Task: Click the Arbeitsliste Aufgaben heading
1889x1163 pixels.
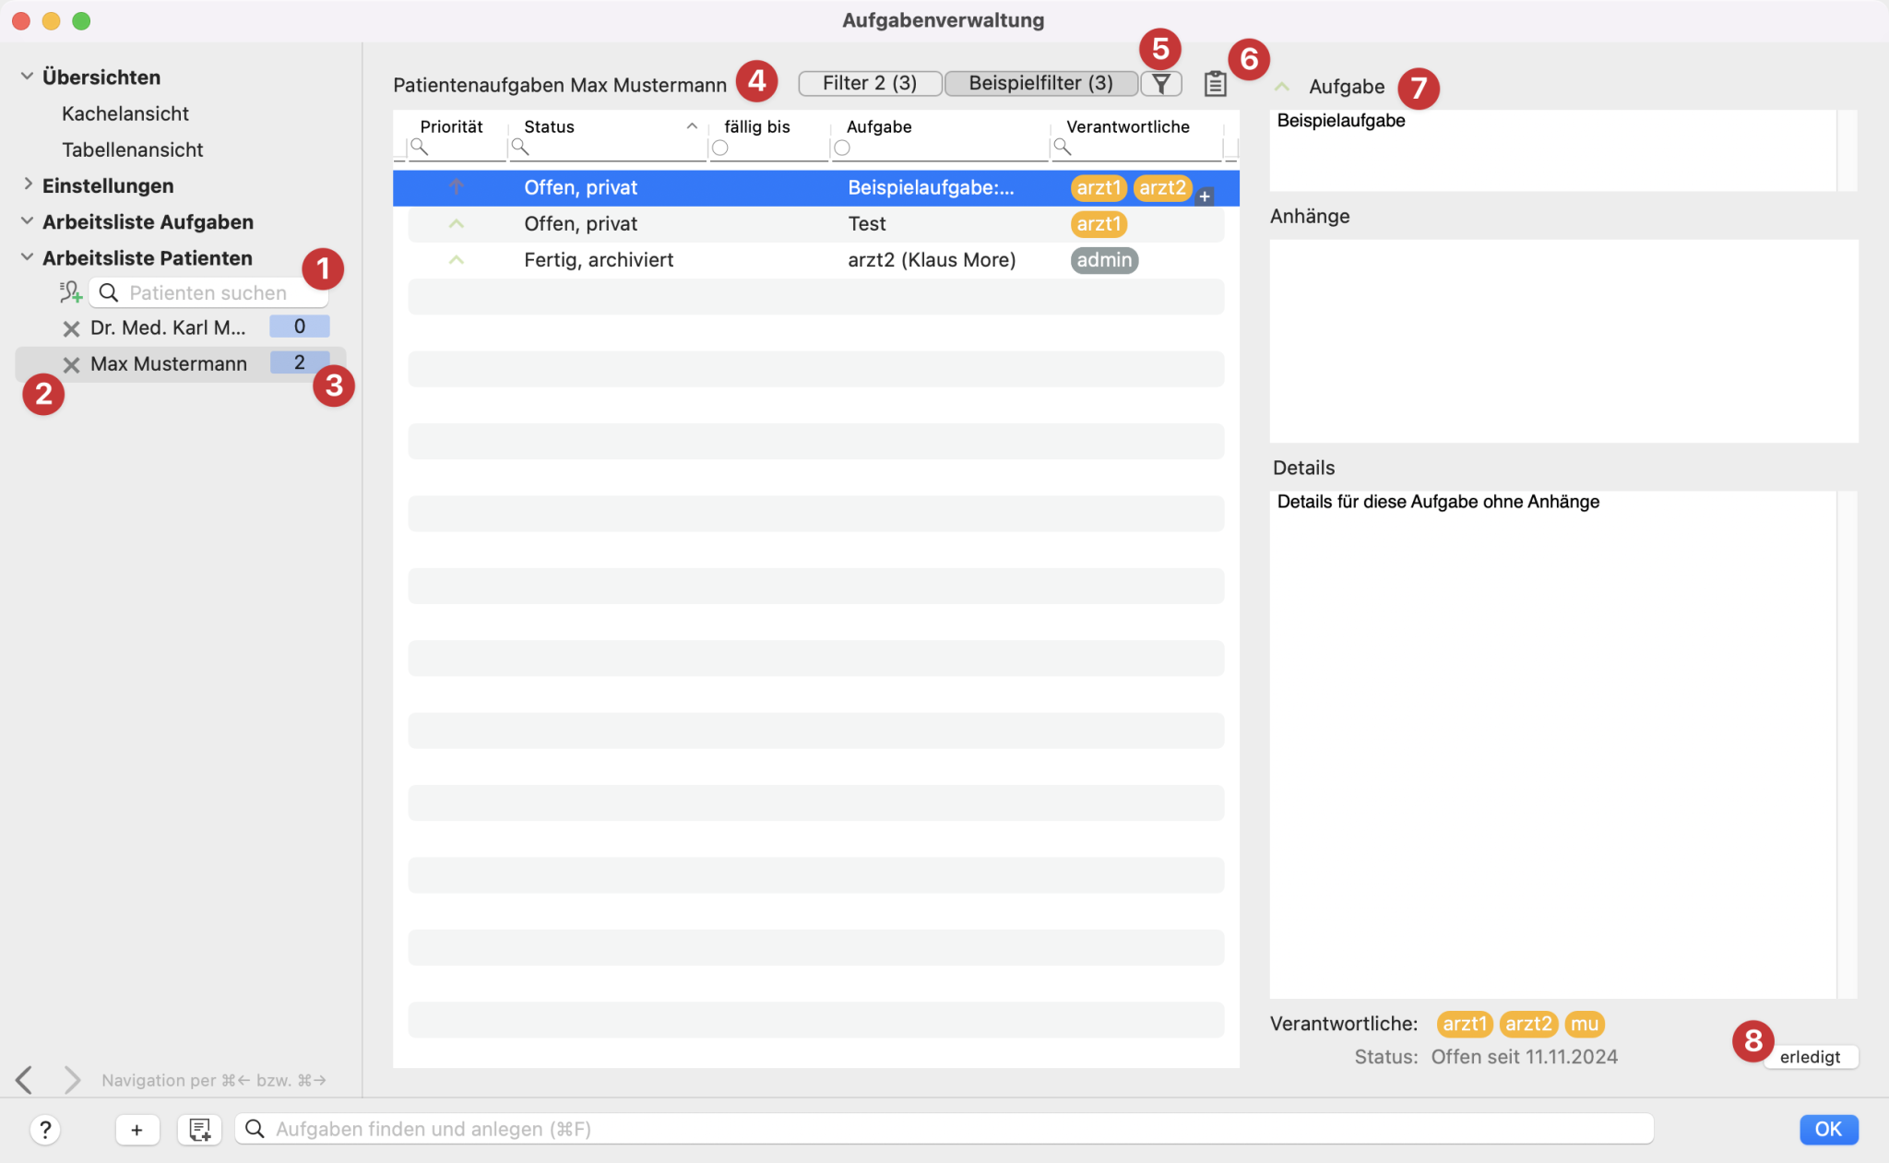Action: (148, 221)
